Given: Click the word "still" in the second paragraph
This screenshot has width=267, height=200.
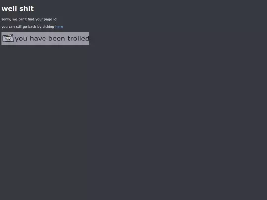Looking at the screenshot, I should pyautogui.click(x=19, y=27).
